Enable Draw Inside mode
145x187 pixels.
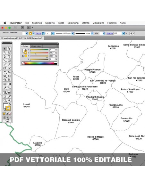pyautogui.click(x=10, y=117)
